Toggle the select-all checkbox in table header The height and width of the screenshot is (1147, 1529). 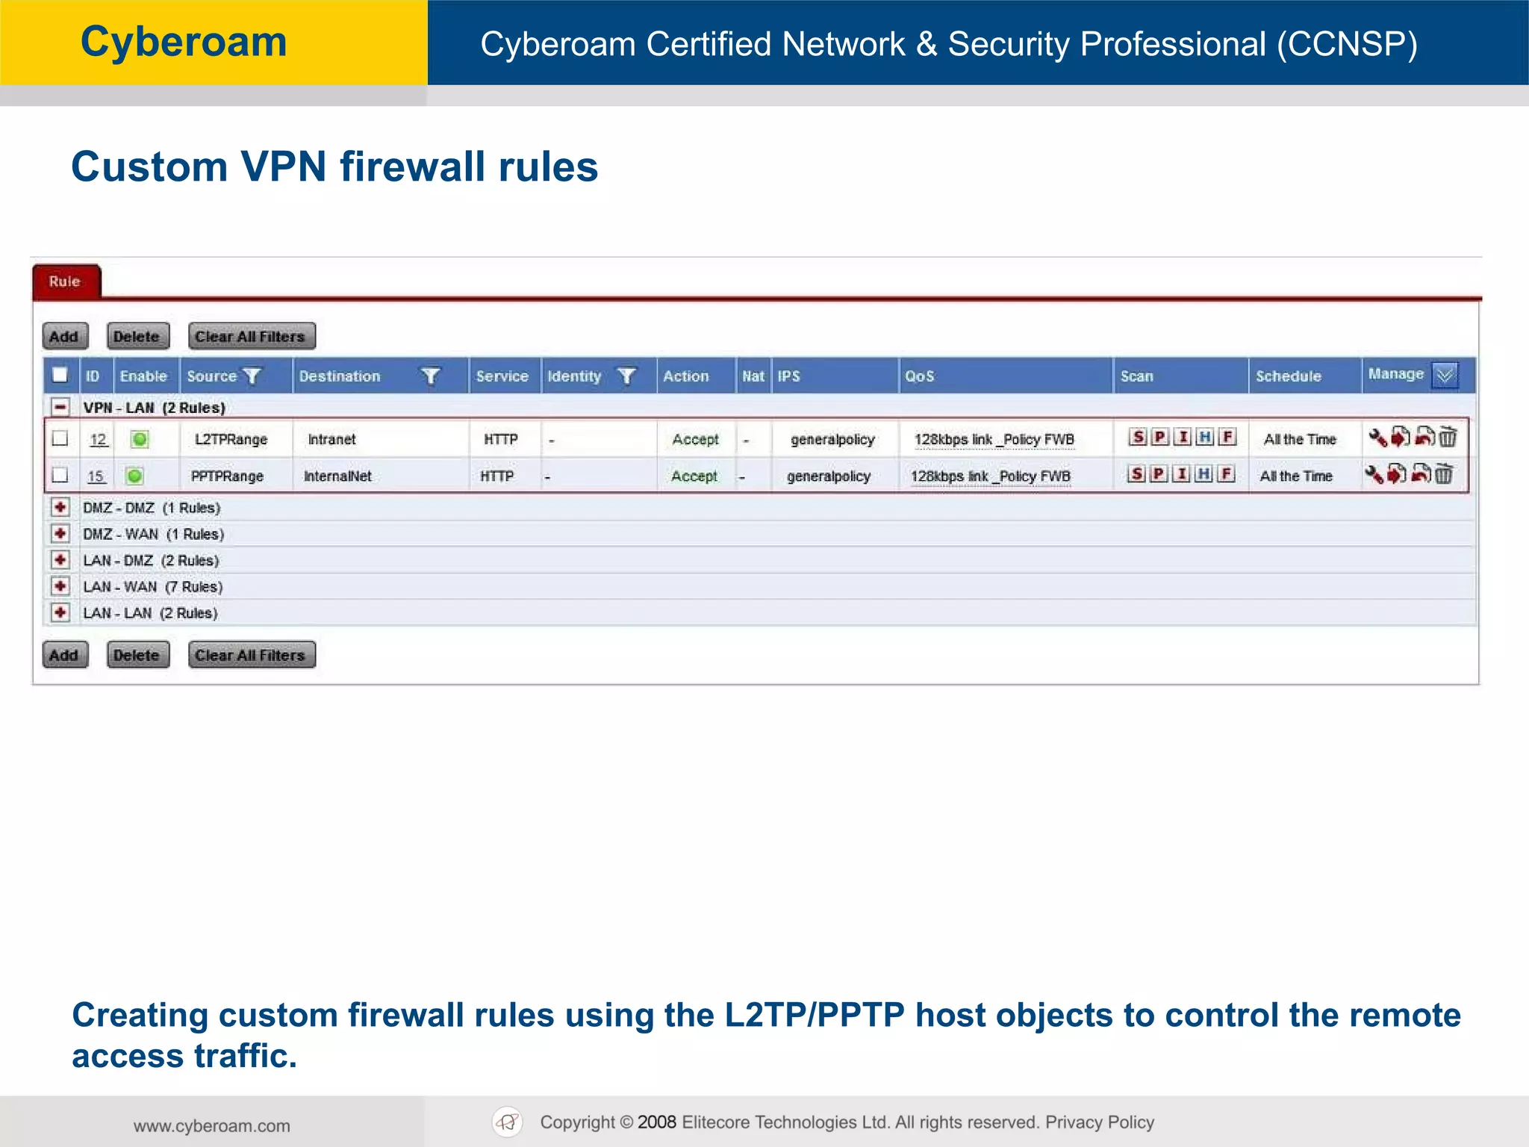coord(60,375)
